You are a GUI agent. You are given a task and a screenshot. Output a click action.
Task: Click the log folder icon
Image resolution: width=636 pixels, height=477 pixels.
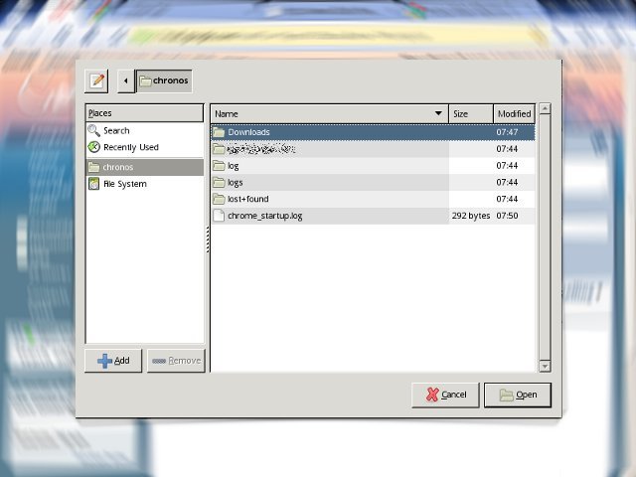pyautogui.click(x=219, y=166)
